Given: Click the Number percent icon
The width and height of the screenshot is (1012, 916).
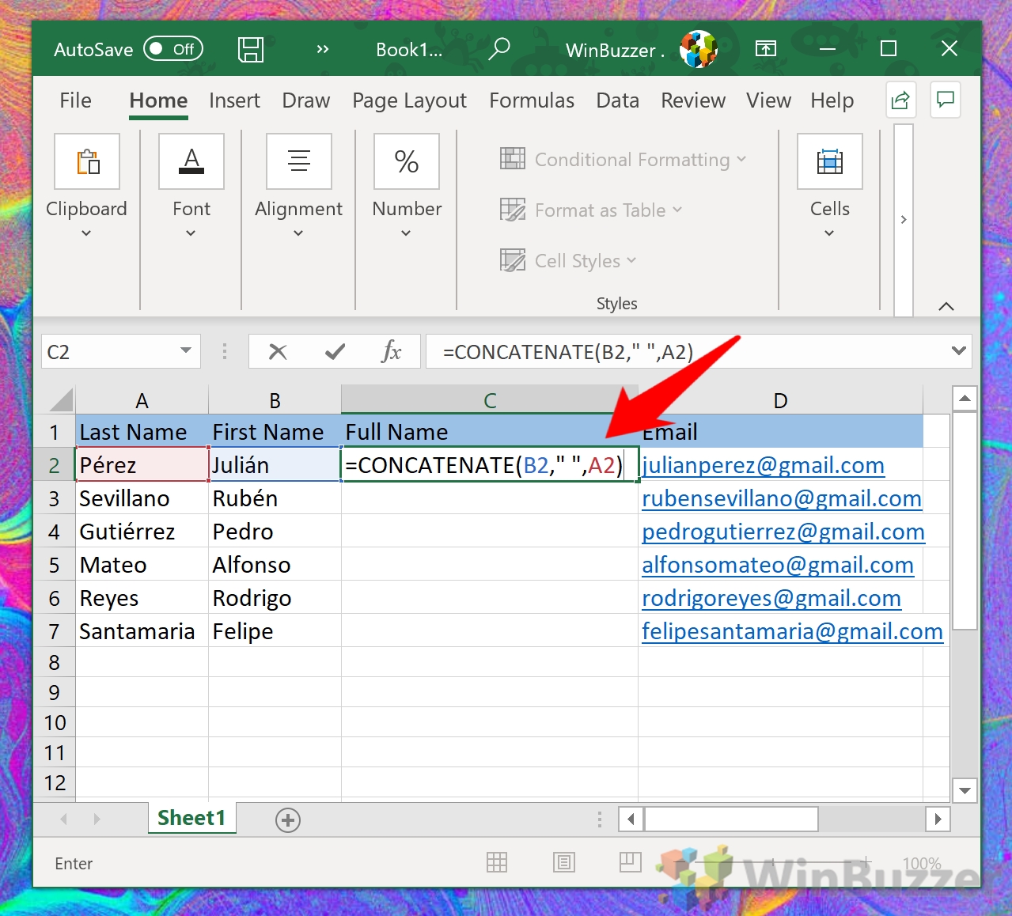Looking at the screenshot, I should [407, 161].
